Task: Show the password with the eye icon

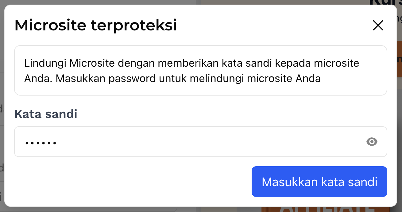Action: click(372, 142)
